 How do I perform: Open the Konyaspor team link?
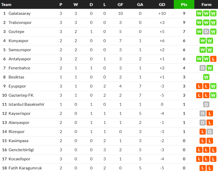pyautogui.click(x=18, y=41)
